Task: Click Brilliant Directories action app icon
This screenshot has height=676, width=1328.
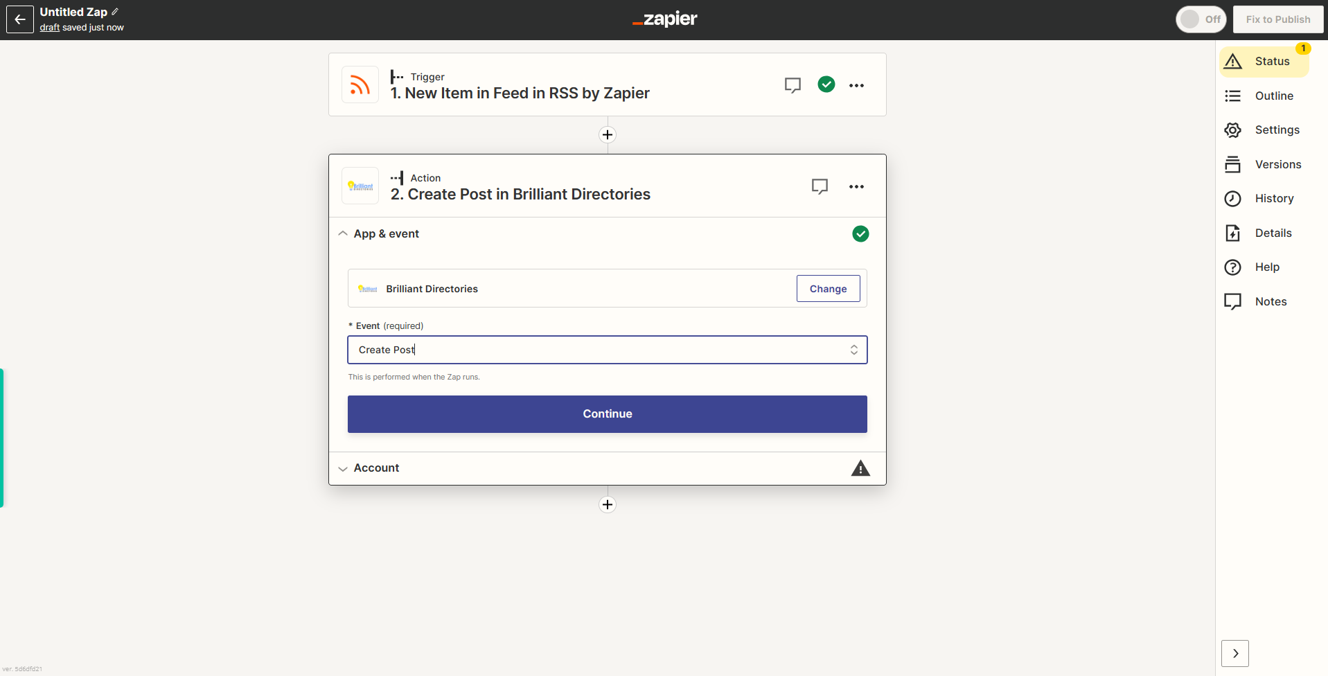Action: click(360, 186)
